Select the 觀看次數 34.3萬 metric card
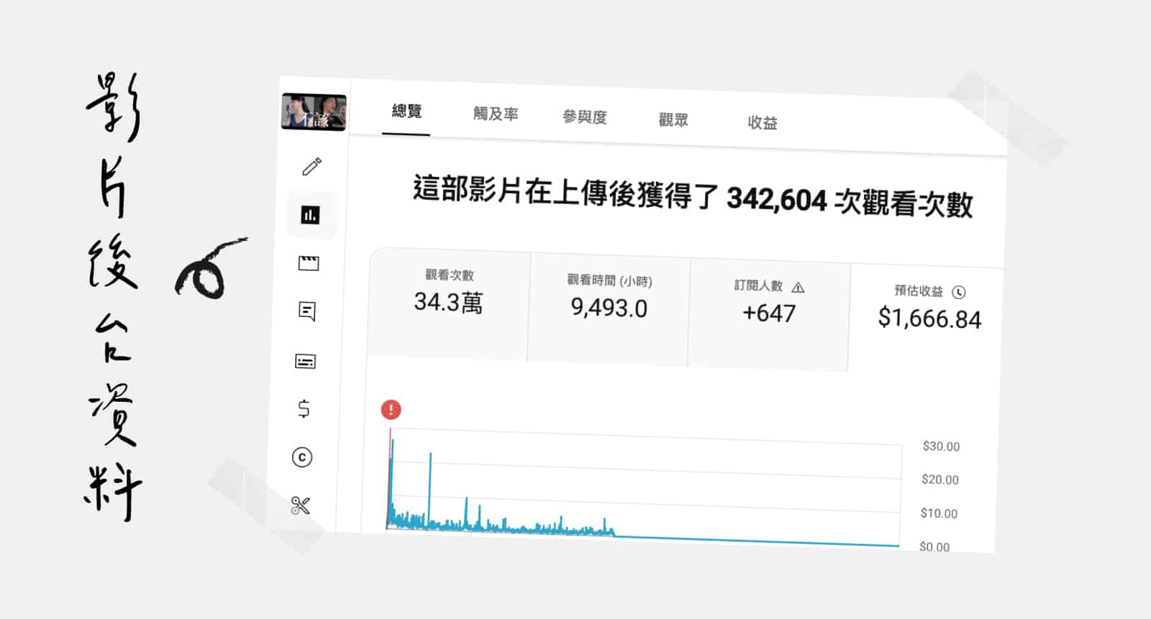This screenshot has width=1151, height=619. [449, 295]
